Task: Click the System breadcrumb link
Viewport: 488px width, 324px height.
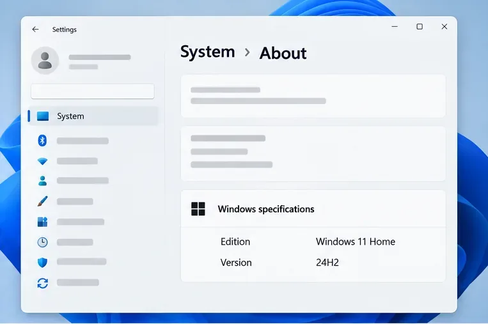Action: click(x=208, y=52)
